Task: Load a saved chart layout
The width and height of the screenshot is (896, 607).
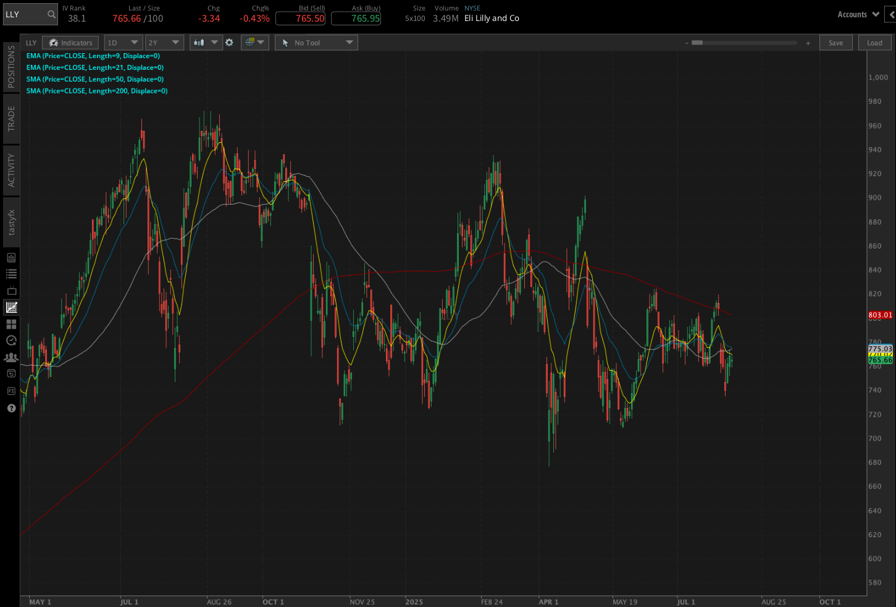Action: point(874,43)
